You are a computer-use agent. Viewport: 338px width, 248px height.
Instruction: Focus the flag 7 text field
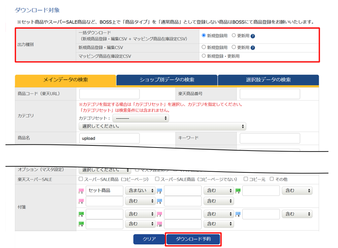tap(183, 214)
